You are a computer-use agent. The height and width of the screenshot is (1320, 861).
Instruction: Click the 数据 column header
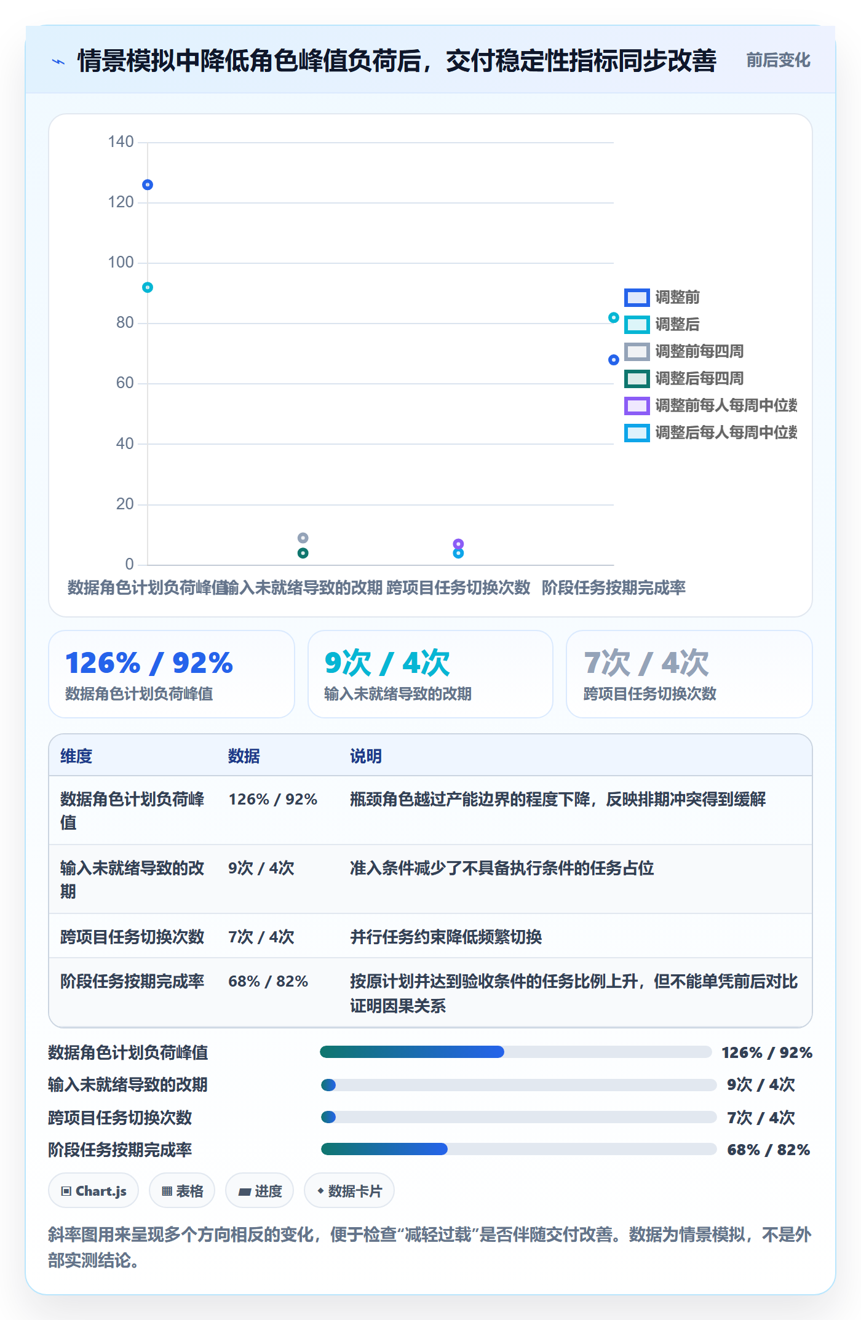tap(244, 756)
